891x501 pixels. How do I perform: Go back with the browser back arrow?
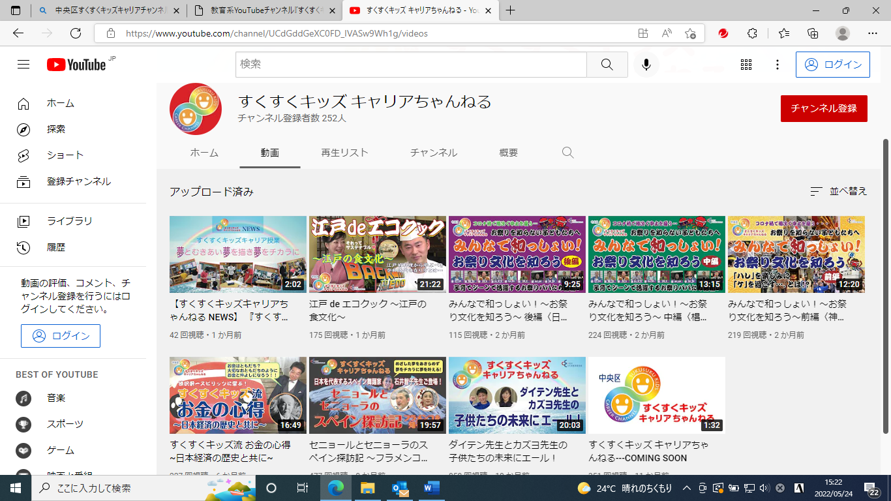point(18,33)
